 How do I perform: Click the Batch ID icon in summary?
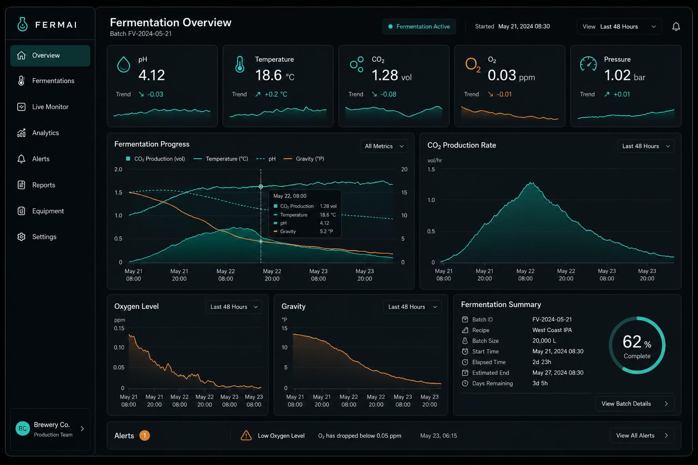(x=465, y=319)
